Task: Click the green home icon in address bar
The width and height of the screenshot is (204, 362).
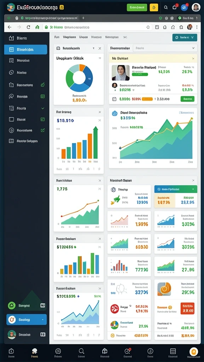Action: 37,27
